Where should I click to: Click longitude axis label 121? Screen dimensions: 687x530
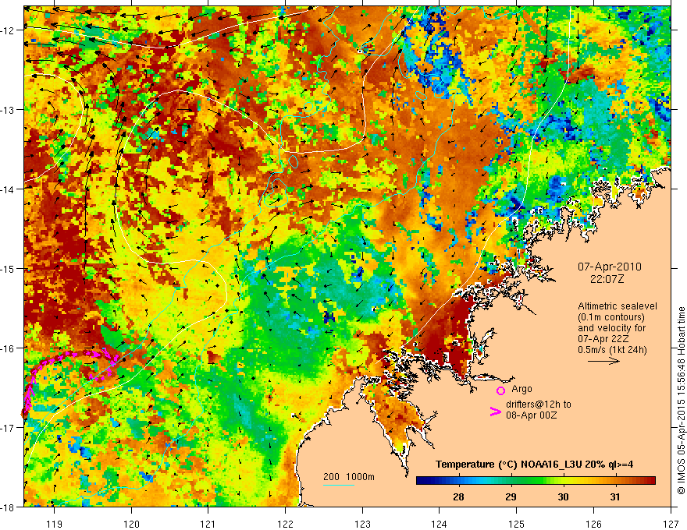point(208,524)
